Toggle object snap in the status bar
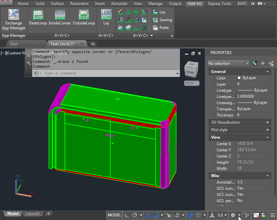This screenshot has width=277, height=220. [x=156, y=215]
